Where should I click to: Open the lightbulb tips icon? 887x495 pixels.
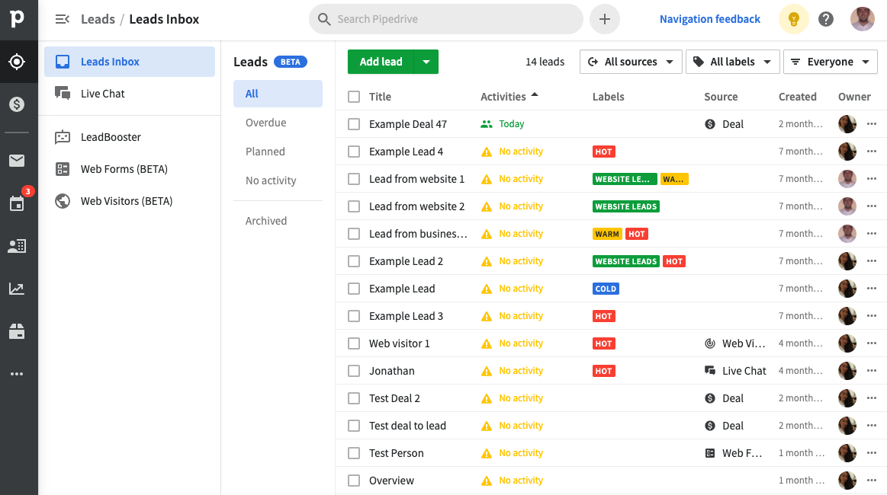coord(794,19)
